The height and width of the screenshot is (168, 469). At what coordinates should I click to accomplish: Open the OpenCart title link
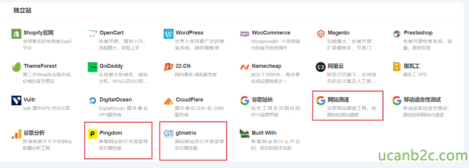(112, 33)
